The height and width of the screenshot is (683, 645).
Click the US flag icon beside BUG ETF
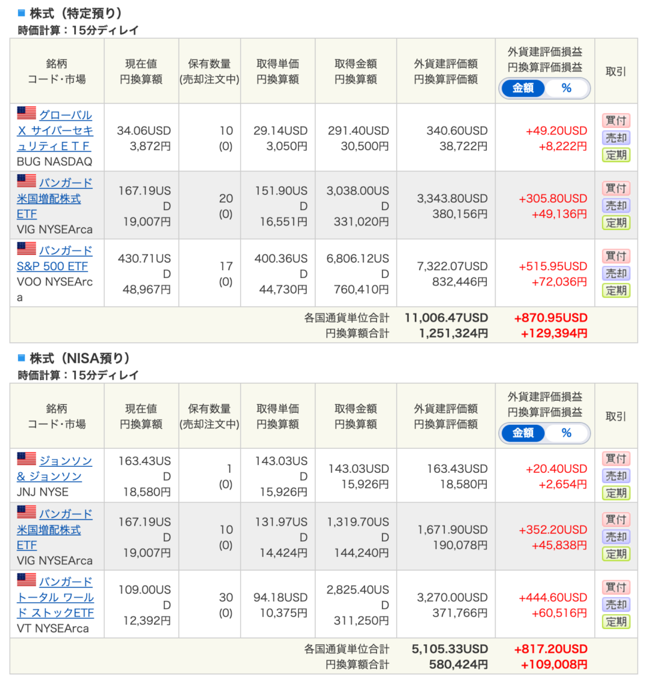click(27, 113)
